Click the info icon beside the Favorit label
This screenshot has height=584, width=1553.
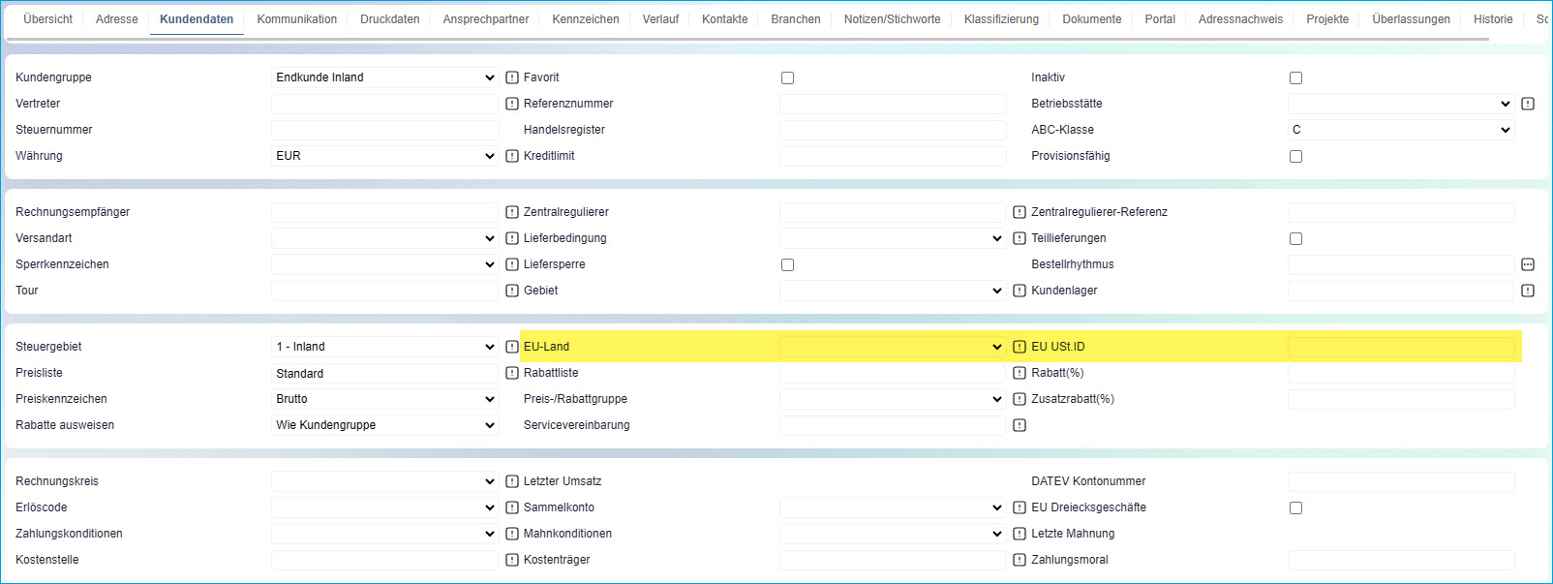[512, 77]
